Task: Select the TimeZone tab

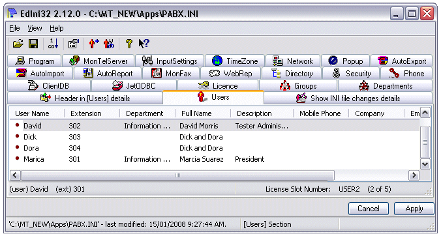Action: point(235,61)
